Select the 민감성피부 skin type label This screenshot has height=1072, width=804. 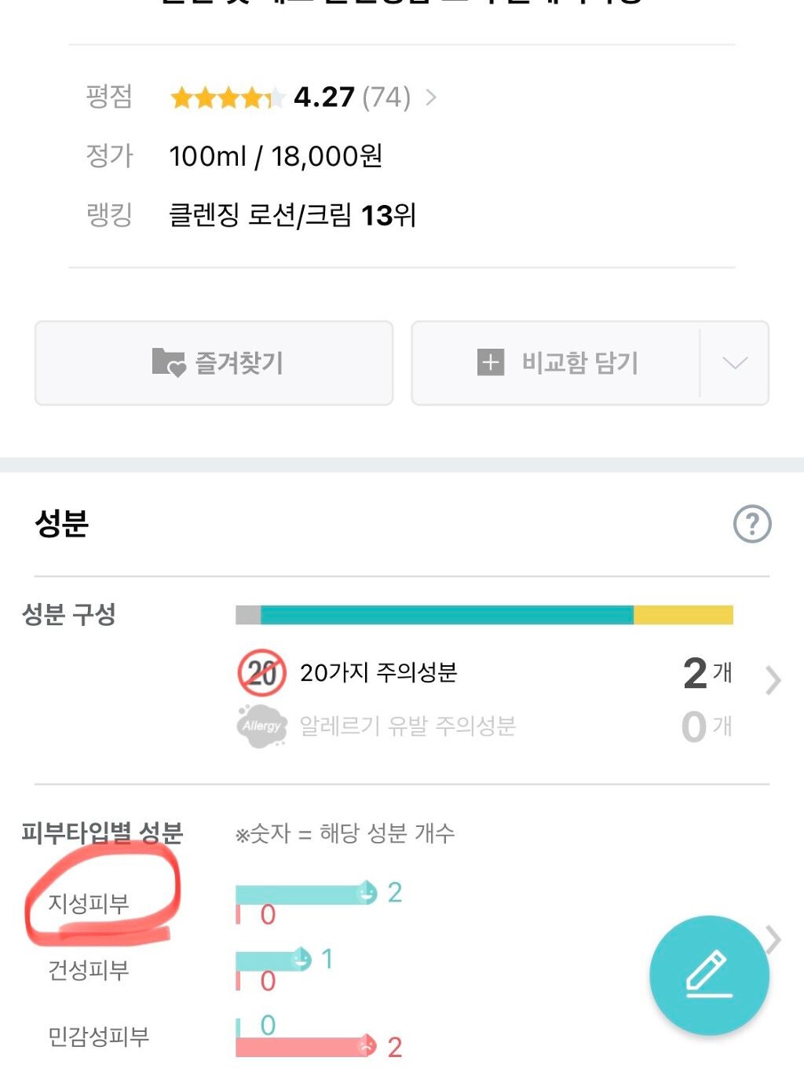tap(98, 1037)
